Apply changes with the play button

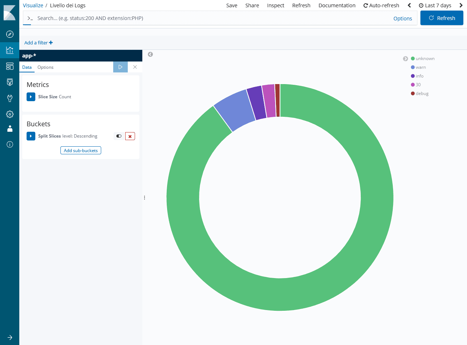[x=120, y=67]
